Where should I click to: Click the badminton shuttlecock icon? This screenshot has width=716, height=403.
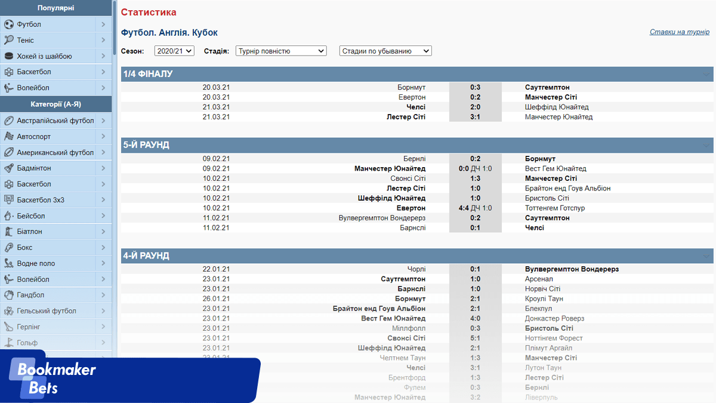coord(9,168)
